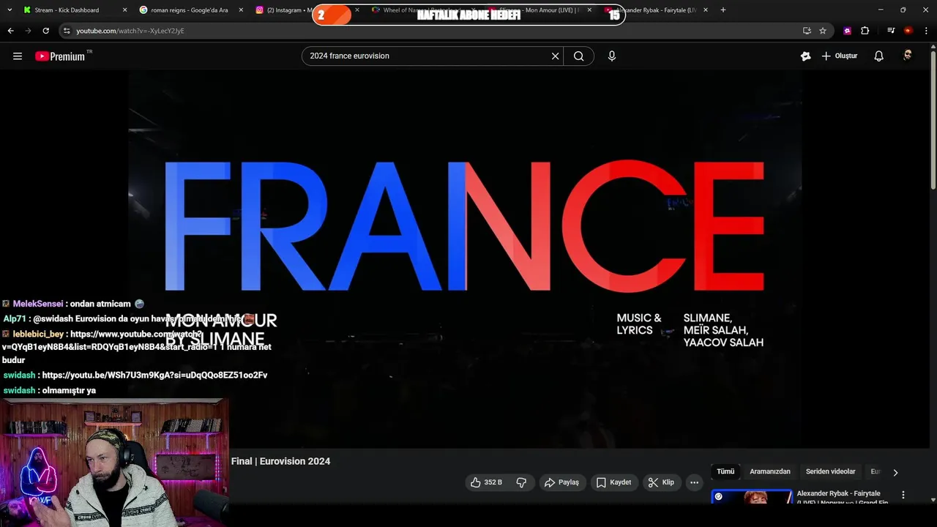Share the video via Paylaş

(561, 482)
